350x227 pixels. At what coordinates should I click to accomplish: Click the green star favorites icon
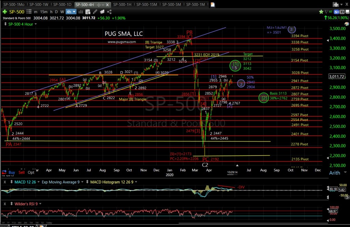click(321, 12)
